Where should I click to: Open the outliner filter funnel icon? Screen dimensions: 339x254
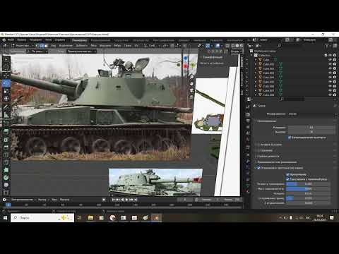pos(327,46)
